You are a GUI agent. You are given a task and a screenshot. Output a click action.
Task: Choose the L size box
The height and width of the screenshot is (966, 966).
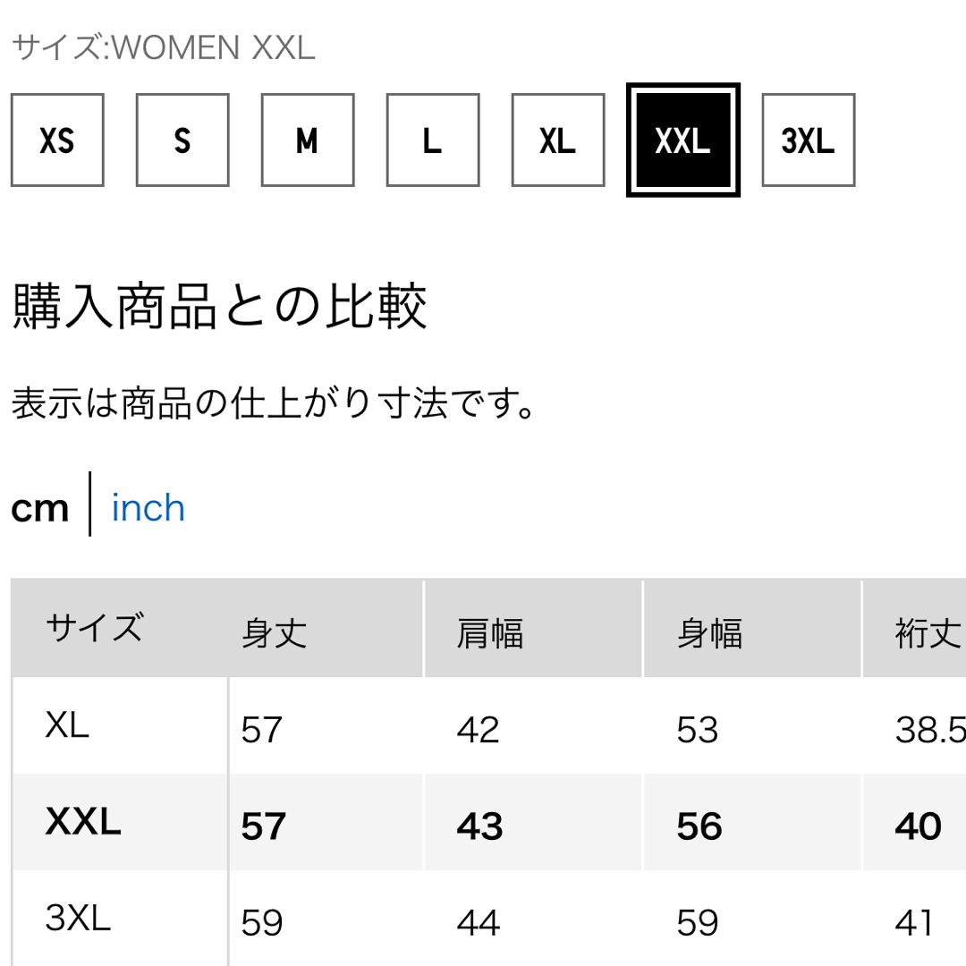coord(433,140)
